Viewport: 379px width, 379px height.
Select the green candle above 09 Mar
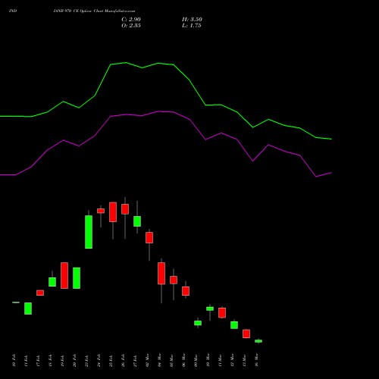pyautogui.click(x=198, y=323)
